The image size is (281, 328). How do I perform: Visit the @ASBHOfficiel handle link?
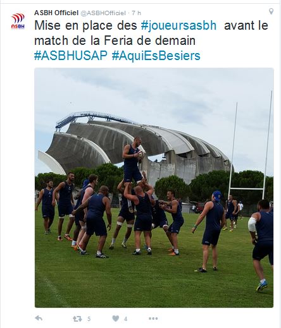[x=103, y=13]
